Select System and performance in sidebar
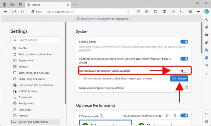The width and height of the screenshot is (211, 126). (x=35, y=122)
